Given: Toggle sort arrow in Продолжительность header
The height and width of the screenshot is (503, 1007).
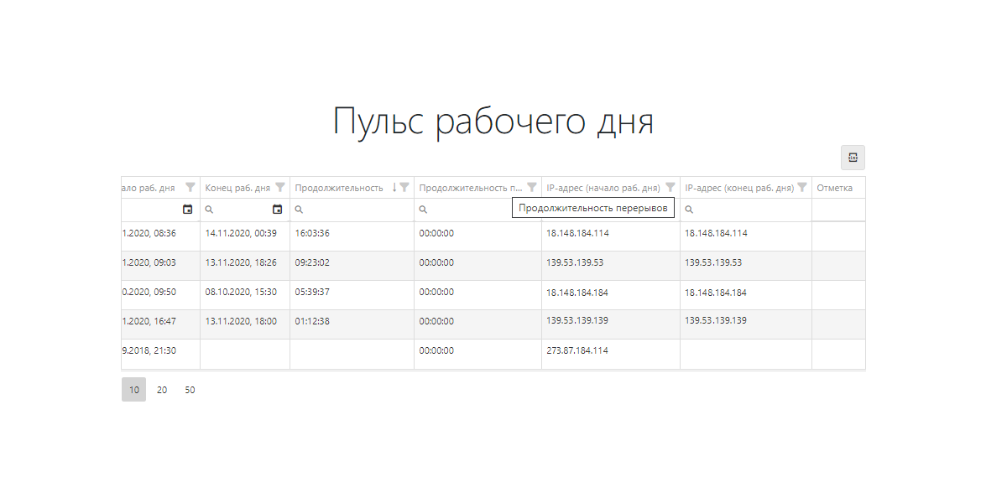Looking at the screenshot, I should (394, 188).
